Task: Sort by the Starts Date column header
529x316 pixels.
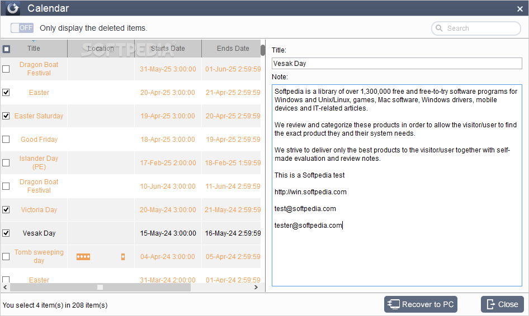Action: tap(168, 49)
